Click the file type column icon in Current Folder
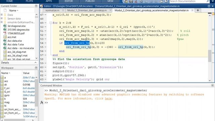 tap(5, 10)
